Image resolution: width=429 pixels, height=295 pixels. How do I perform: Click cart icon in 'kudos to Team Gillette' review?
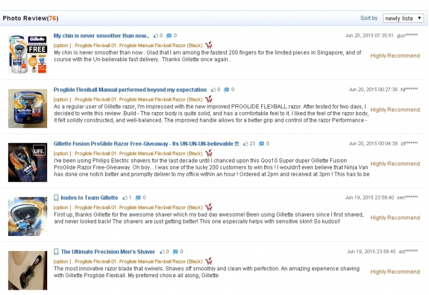point(209,208)
